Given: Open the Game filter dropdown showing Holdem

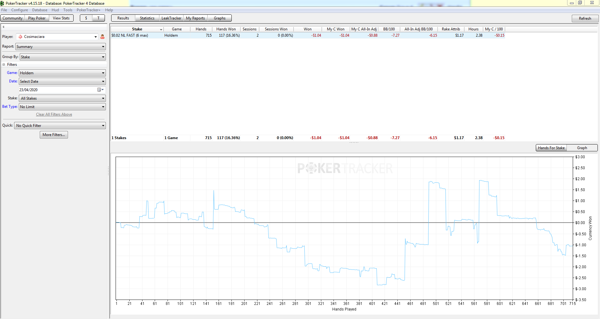Looking at the screenshot, I should 62,73.
